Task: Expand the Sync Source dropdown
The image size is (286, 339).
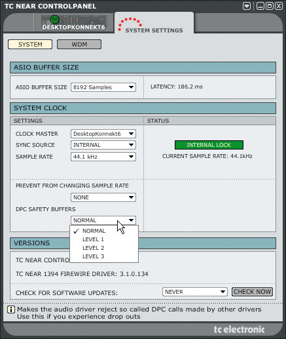Action: pos(103,145)
